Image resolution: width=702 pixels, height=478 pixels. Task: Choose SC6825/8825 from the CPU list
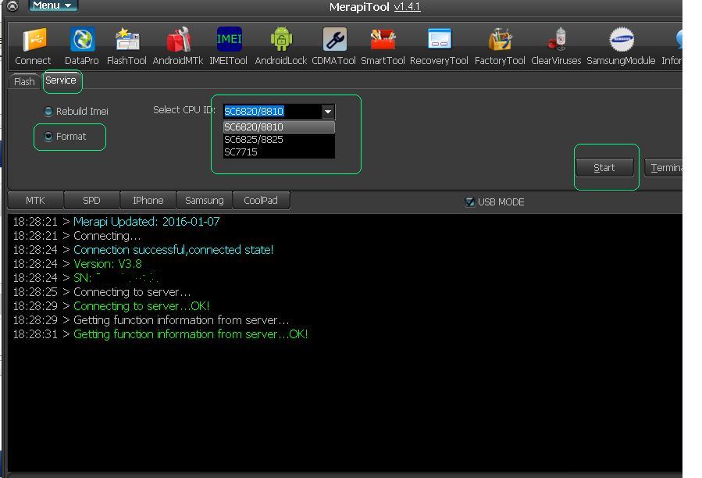279,140
